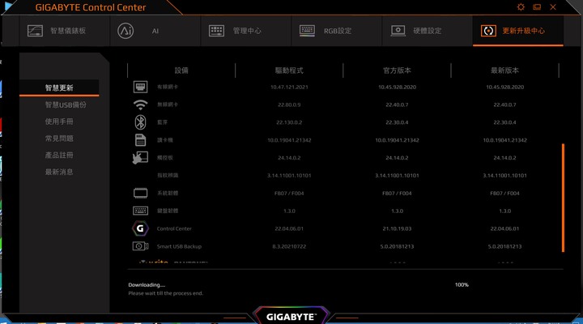Open 最新消息 news in sidebar
This screenshot has height=324, width=583.
click(x=59, y=172)
